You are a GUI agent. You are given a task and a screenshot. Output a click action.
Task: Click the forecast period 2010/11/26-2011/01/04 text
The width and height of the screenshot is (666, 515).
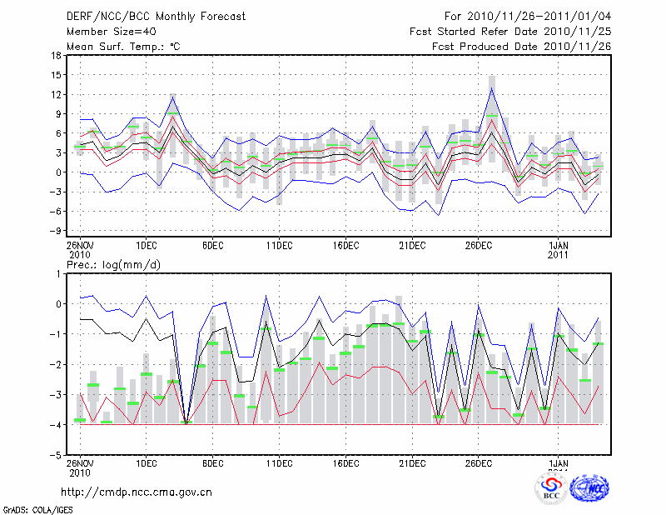click(528, 16)
